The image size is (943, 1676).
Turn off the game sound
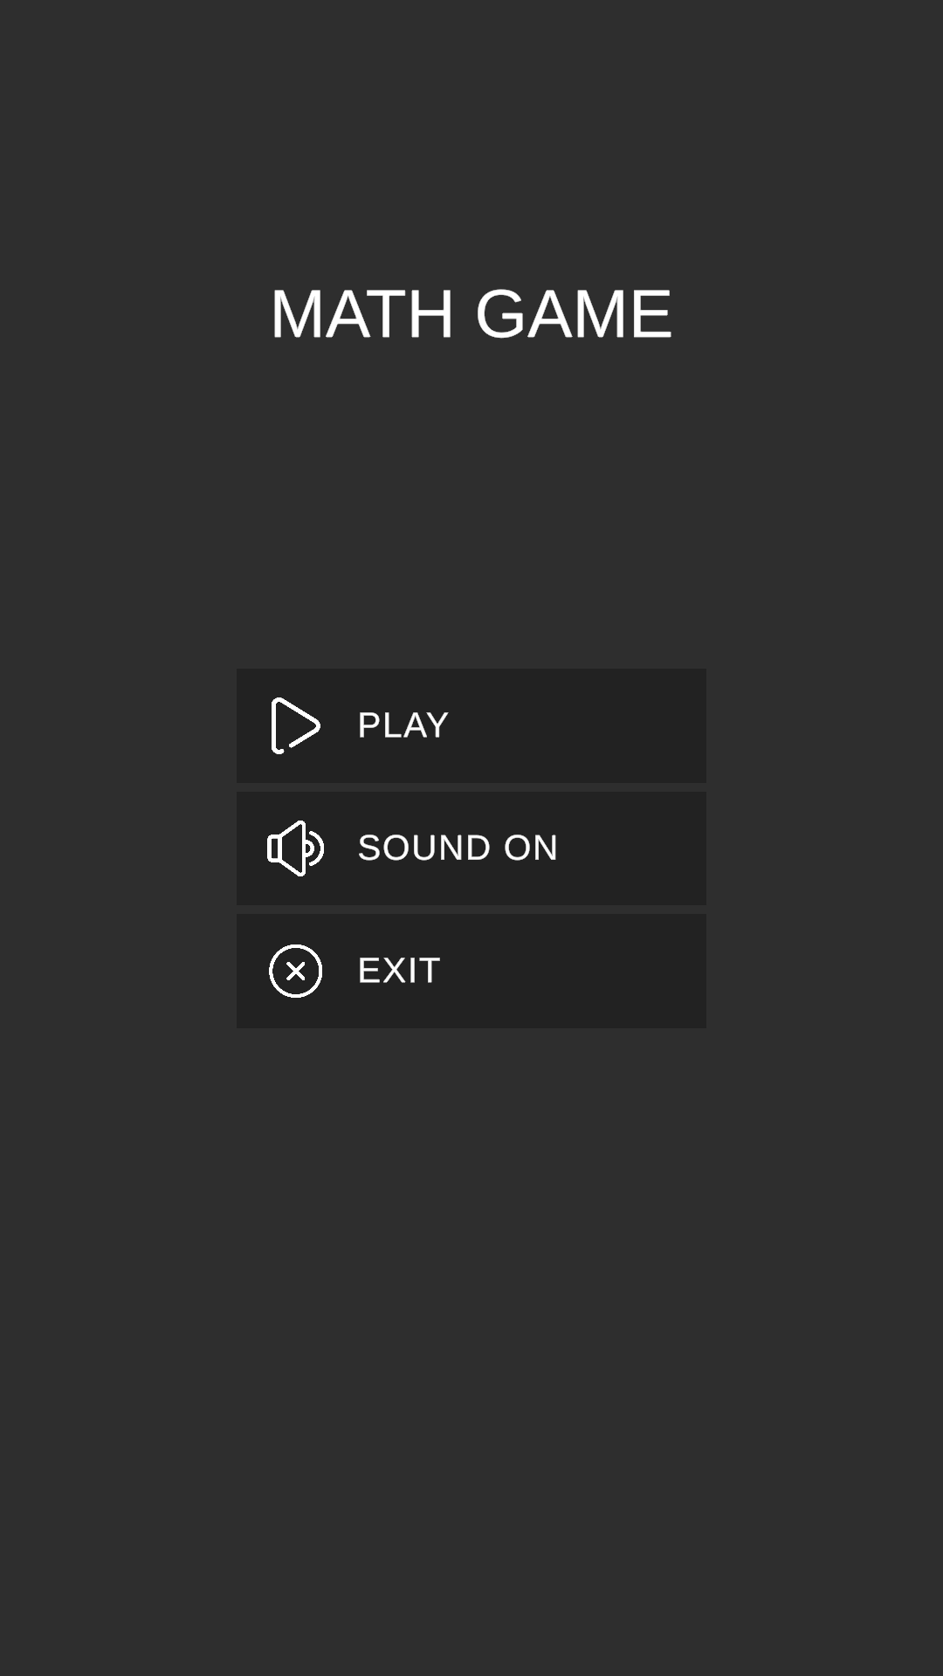pos(471,848)
